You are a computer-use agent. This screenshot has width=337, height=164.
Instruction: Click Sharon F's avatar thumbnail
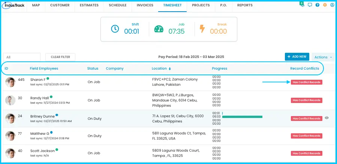[x=10, y=82]
